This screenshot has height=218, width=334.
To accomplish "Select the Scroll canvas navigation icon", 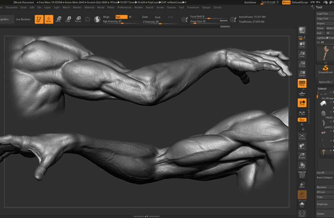I will (x=302, y=44).
